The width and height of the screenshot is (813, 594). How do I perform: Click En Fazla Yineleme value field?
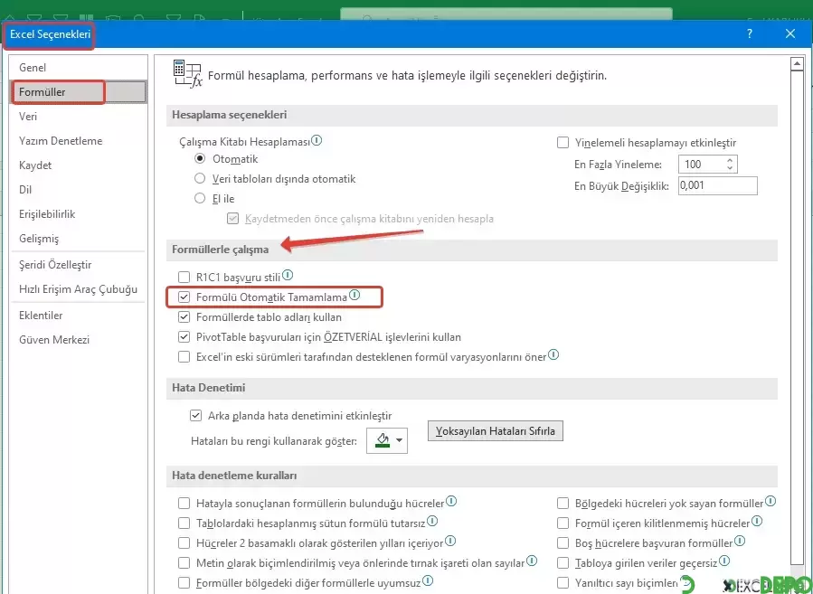[701, 165]
